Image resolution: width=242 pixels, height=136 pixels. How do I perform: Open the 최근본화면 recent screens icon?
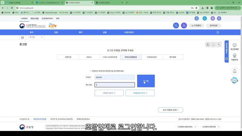[x=234, y=47]
